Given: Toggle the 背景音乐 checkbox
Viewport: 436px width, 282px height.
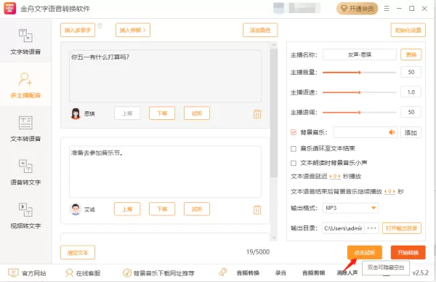Looking at the screenshot, I should [294, 132].
